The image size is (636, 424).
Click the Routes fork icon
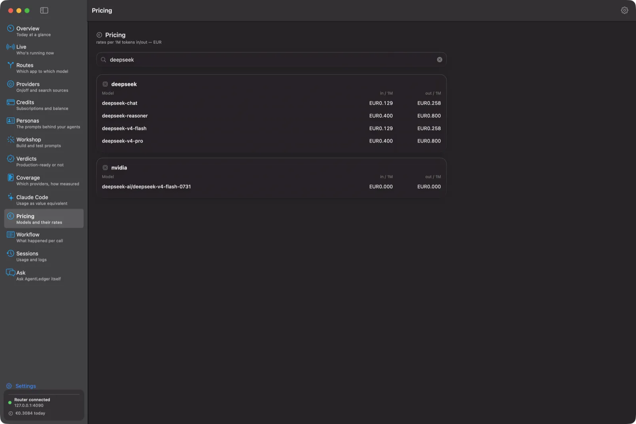[x=10, y=65]
